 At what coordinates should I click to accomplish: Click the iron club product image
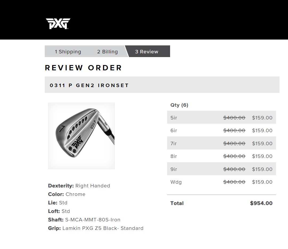coord(81,136)
